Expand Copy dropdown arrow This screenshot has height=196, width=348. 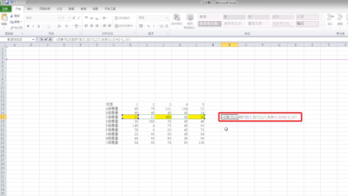coord(21,22)
